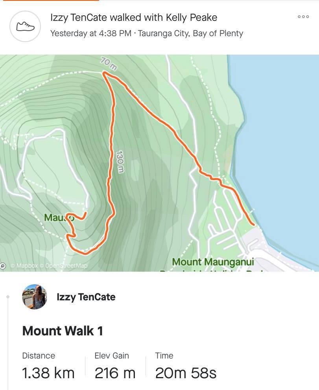Open Izzy TenCate's profile avatar

pos(34,297)
